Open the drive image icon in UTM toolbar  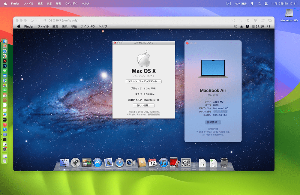255,20
